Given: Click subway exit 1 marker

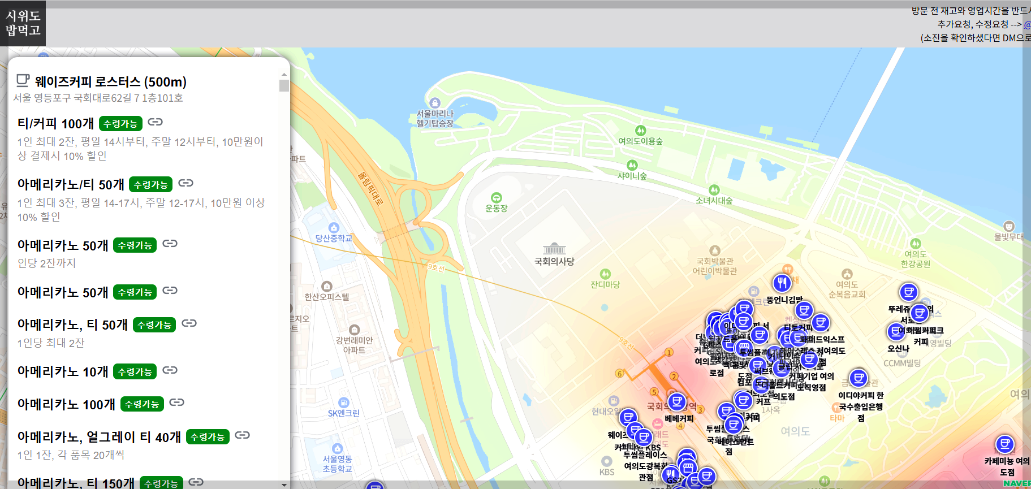Looking at the screenshot, I should [x=669, y=352].
